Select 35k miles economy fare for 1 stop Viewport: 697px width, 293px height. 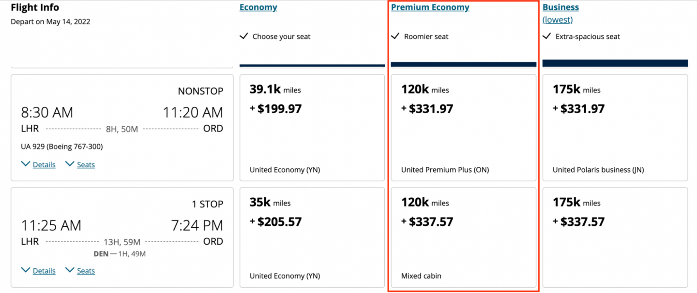[x=312, y=237]
